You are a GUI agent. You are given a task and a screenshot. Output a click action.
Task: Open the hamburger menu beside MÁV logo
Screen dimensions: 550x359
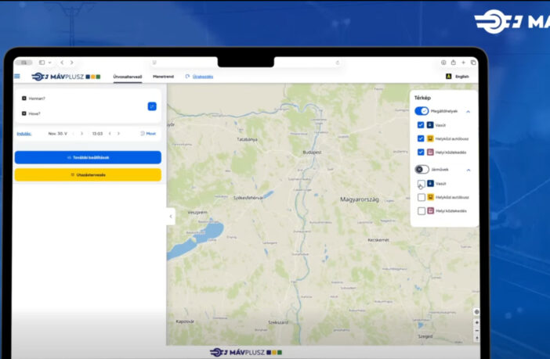point(17,77)
